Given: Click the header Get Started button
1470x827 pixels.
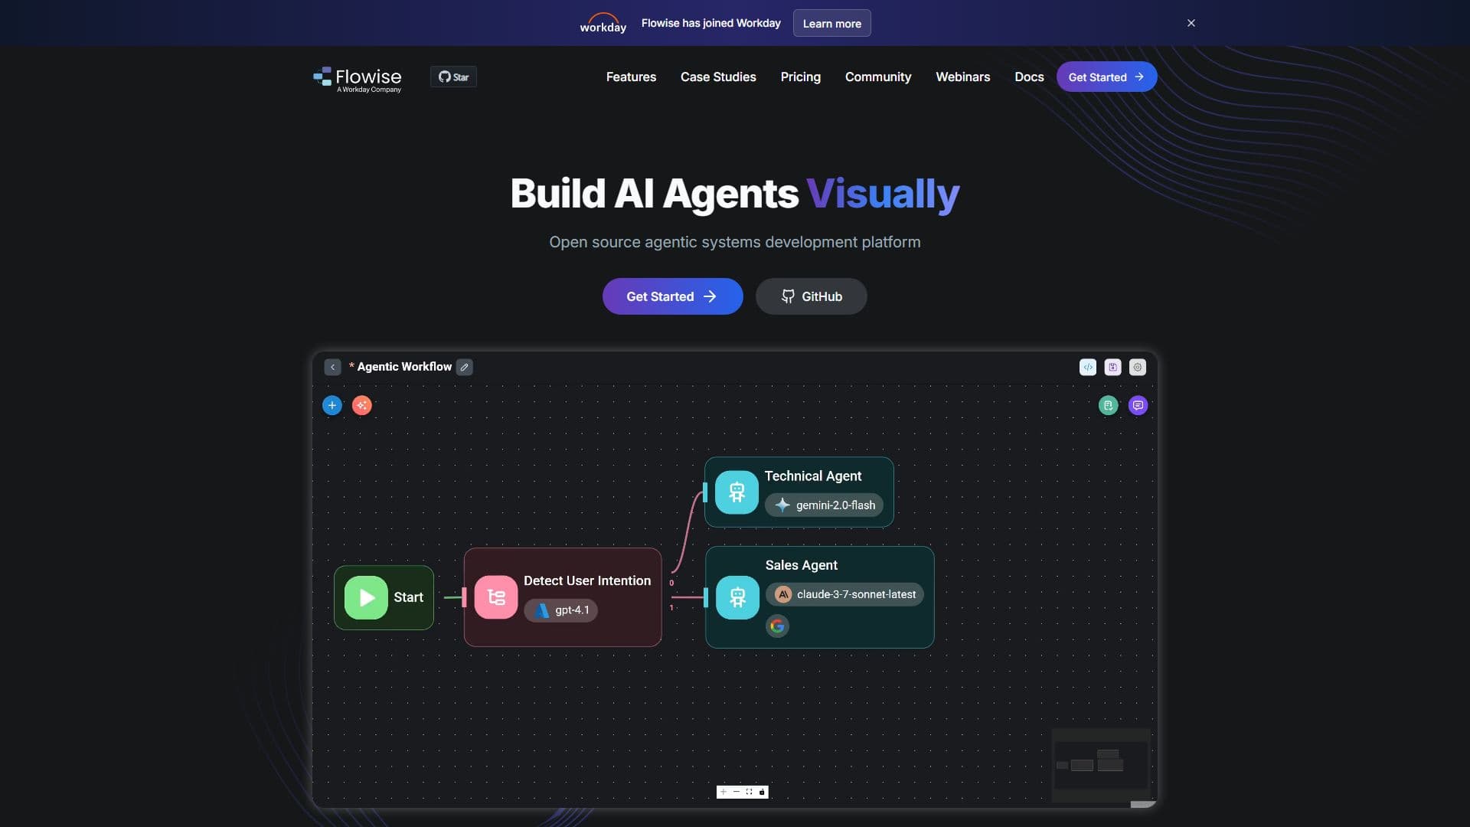Looking at the screenshot, I should tap(1106, 77).
